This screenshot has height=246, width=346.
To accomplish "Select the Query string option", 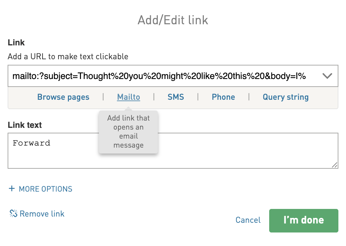I will click(x=285, y=97).
